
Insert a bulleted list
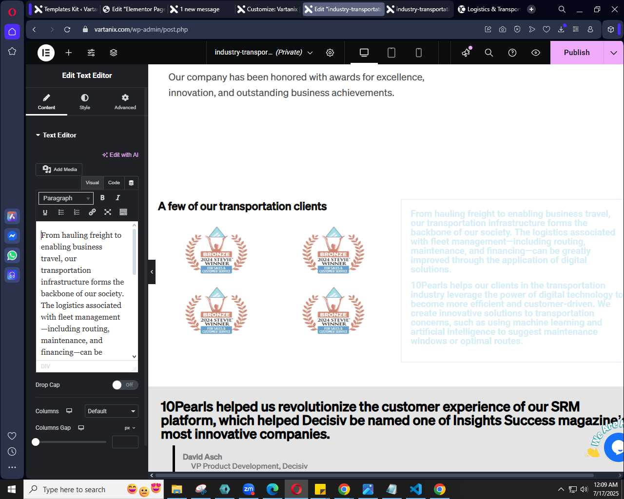click(61, 212)
